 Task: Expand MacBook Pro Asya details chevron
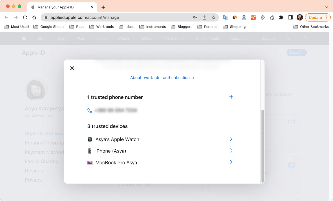[x=231, y=162]
